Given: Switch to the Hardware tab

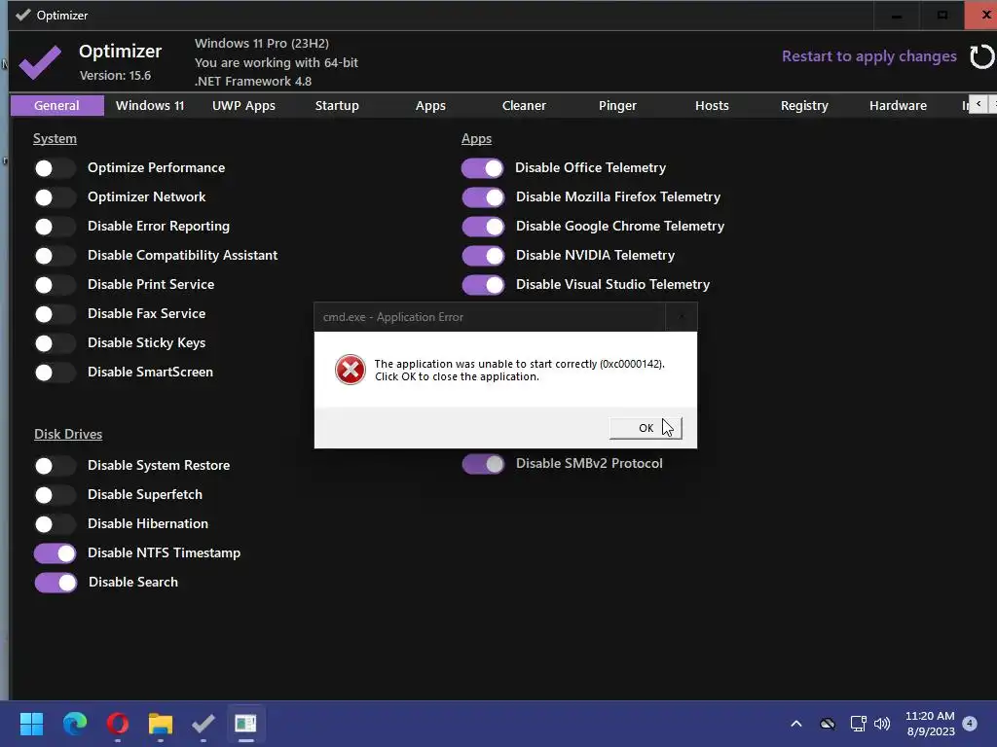Looking at the screenshot, I should pyautogui.click(x=898, y=105).
